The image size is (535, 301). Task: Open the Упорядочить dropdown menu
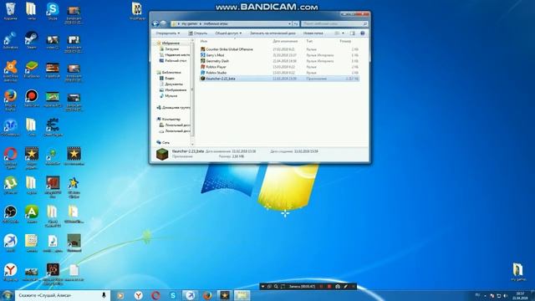pos(167,33)
